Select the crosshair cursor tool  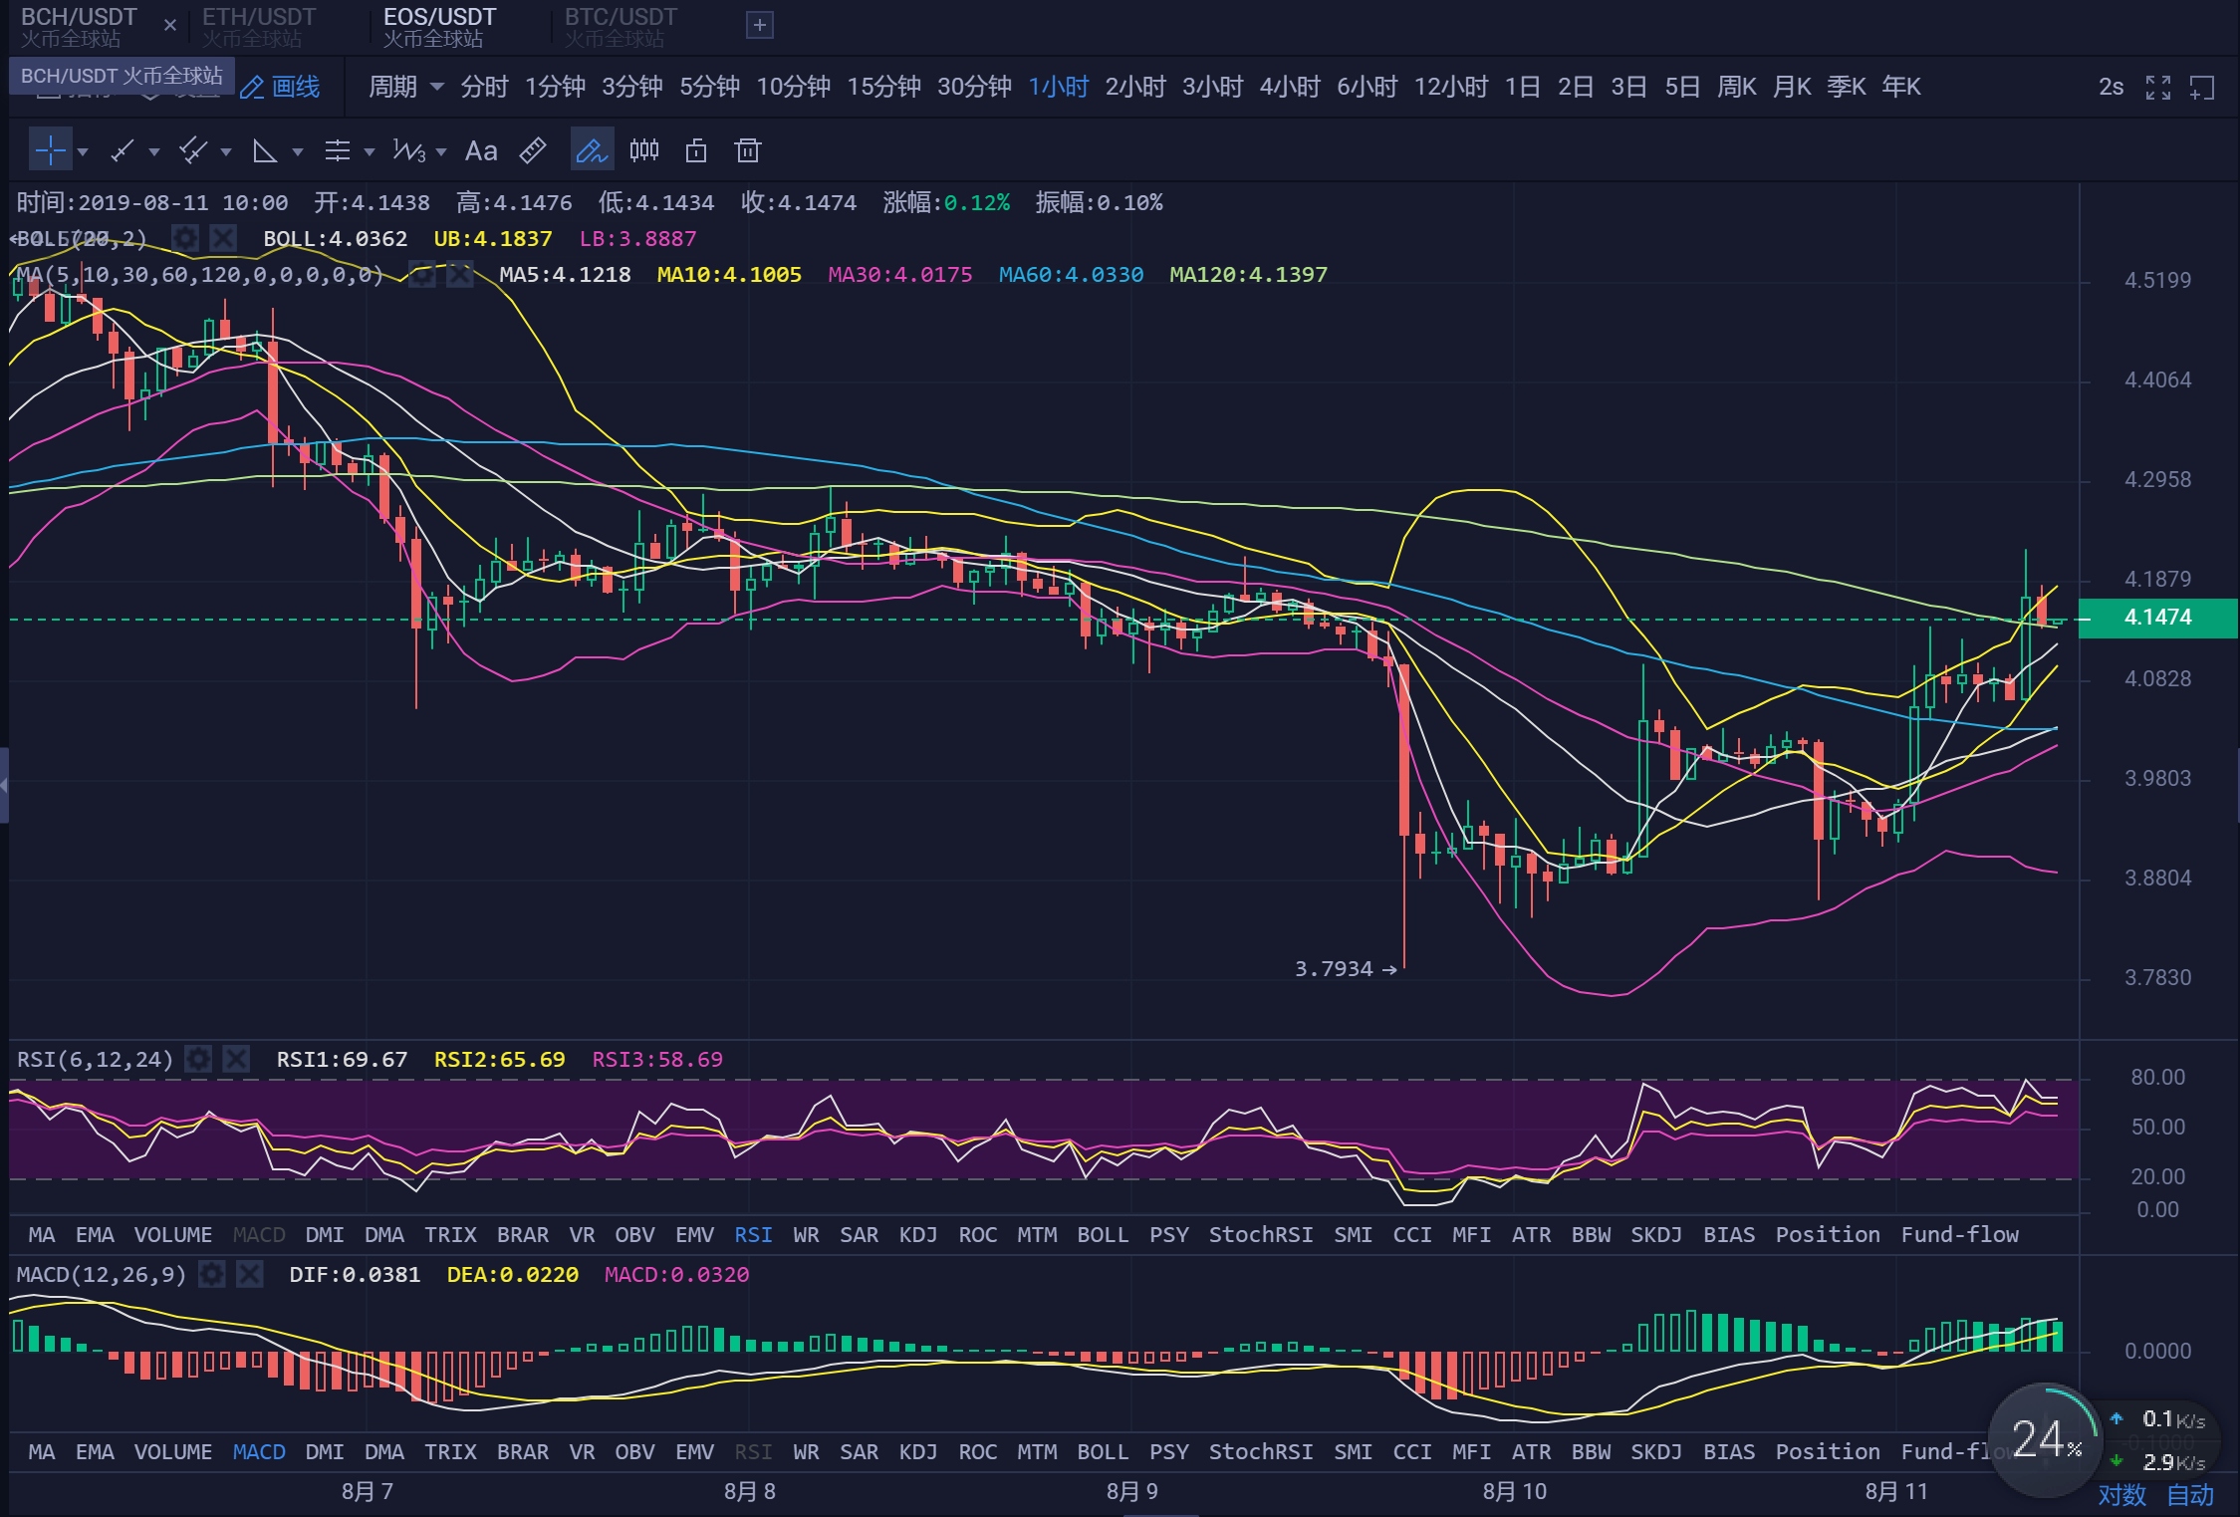[50, 150]
